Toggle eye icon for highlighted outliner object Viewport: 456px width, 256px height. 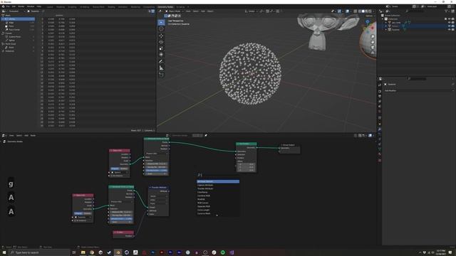(x=450, y=26)
